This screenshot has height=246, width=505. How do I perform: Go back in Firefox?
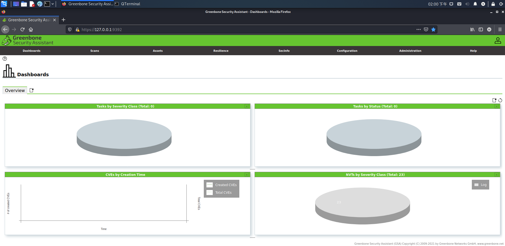pyautogui.click(x=5, y=29)
